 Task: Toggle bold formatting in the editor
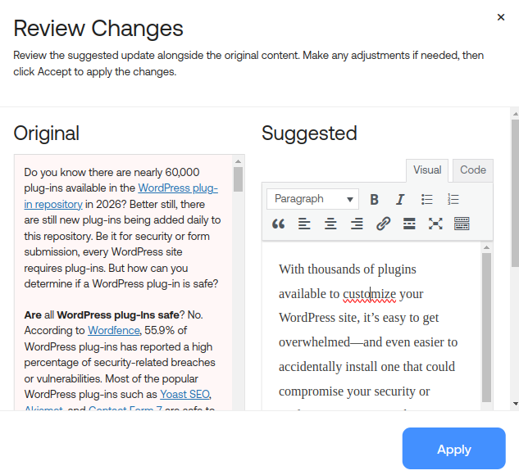click(374, 199)
